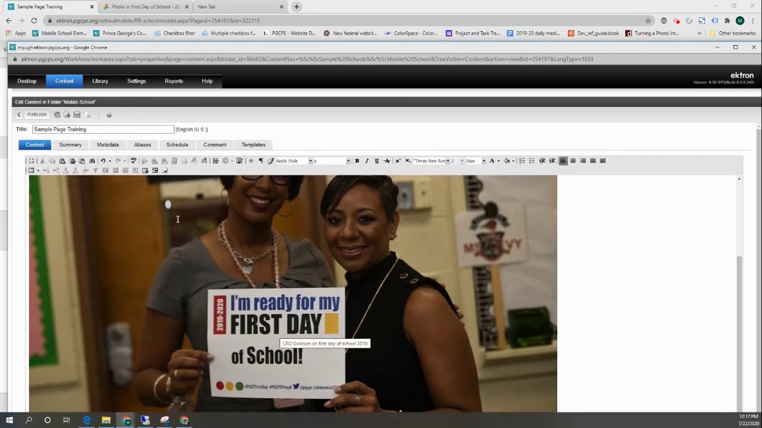The height and width of the screenshot is (428, 762).
Task: Toggle fullscreen editor mode icon
Action: click(x=32, y=160)
